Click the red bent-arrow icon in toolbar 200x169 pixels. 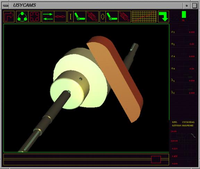[x=9, y=17]
